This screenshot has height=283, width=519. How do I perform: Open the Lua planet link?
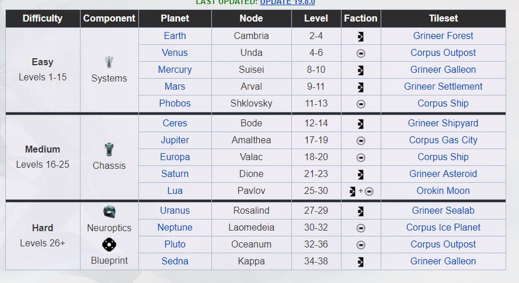click(x=175, y=191)
